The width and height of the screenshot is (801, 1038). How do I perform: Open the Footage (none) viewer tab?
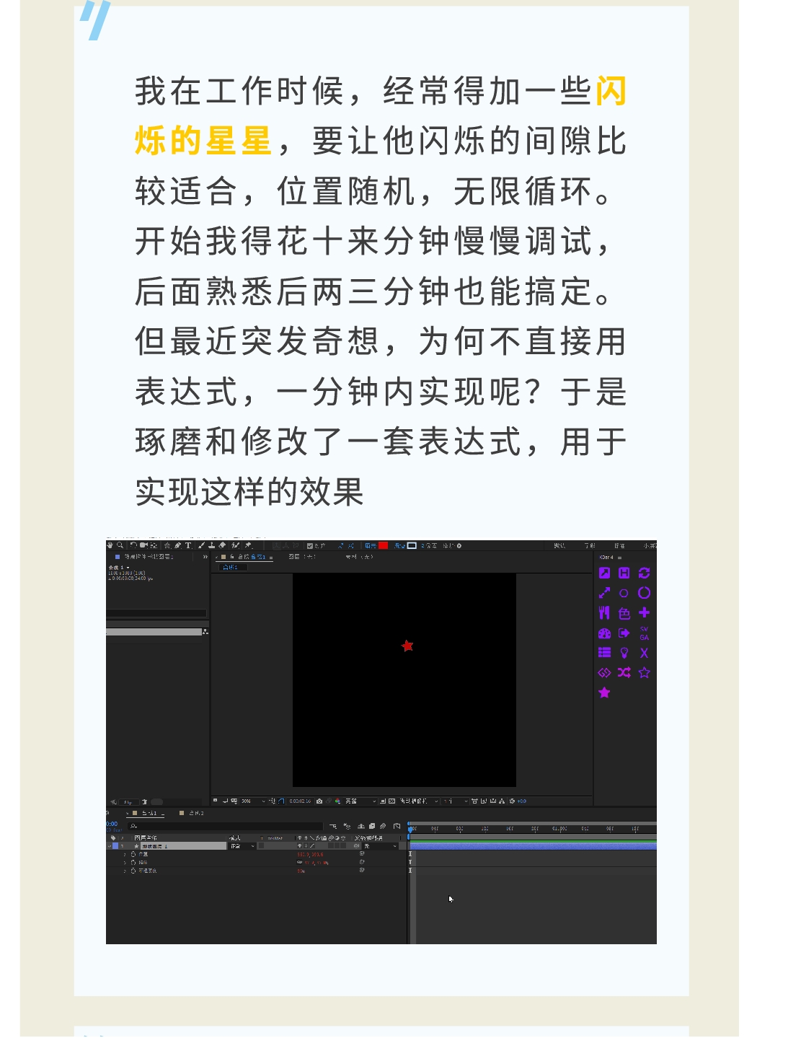[359, 557]
